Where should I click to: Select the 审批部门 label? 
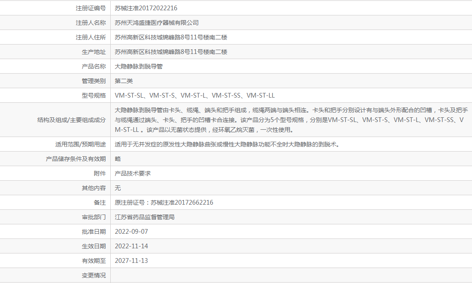[x=94, y=217]
